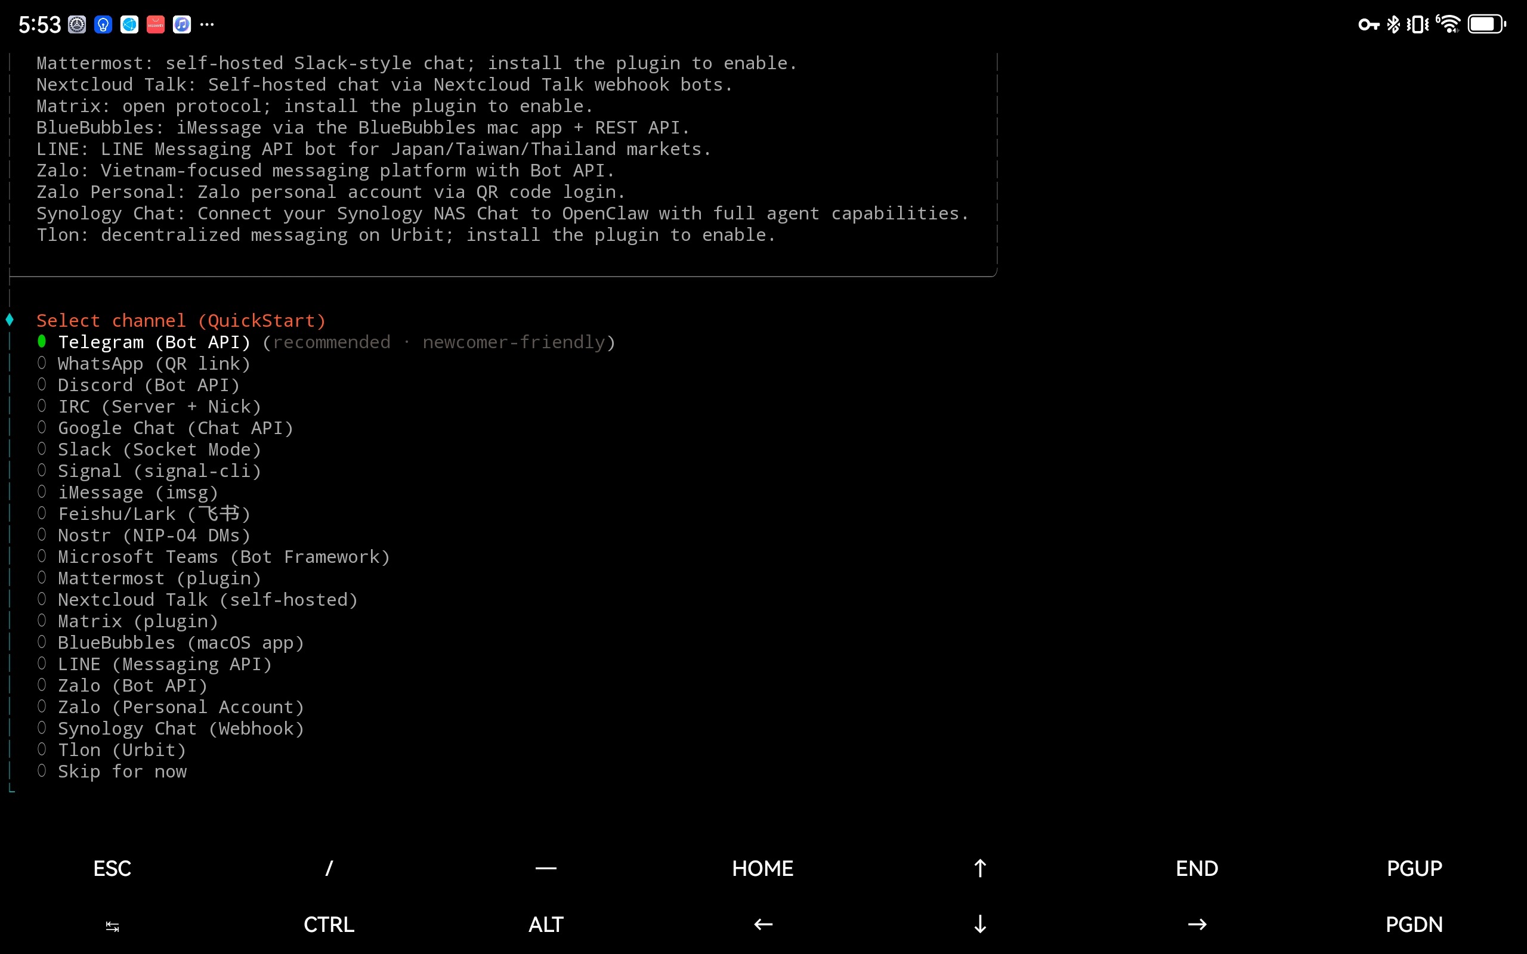Screen dimensions: 1527x954
Task: Tap the PGUP key
Action: (1414, 868)
